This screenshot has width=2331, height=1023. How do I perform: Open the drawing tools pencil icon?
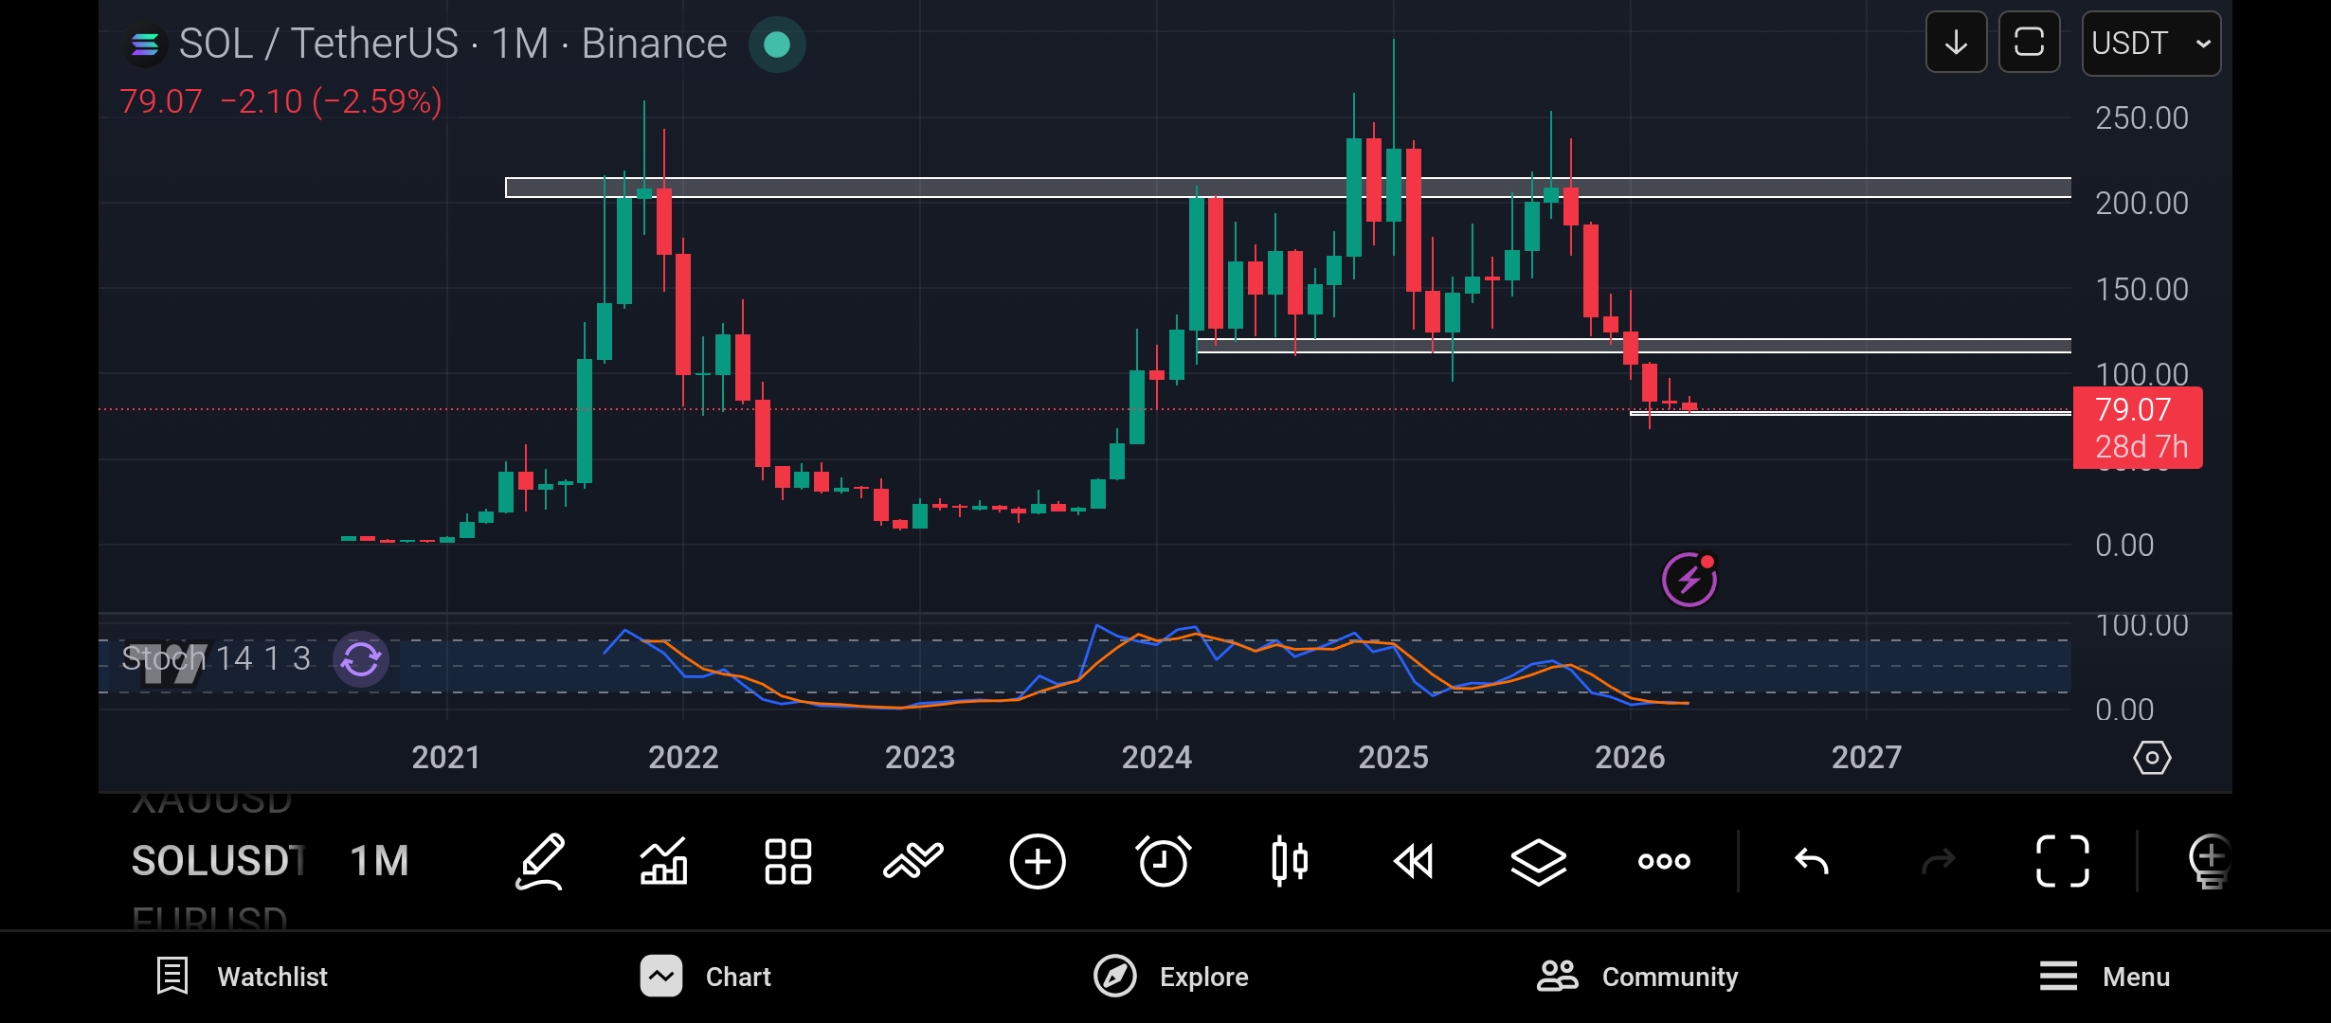pos(540,861)
